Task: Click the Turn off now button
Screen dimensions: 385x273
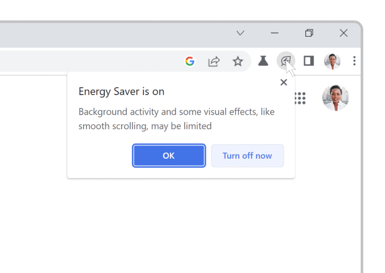Action: point(247,156)
